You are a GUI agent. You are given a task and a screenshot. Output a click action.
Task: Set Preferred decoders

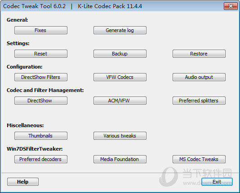[41, 159]
